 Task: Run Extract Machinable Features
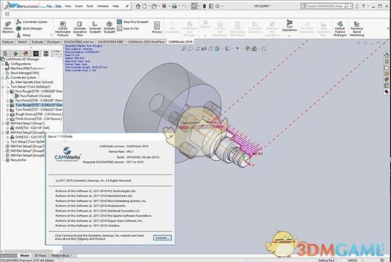click(x=63, y=29)
